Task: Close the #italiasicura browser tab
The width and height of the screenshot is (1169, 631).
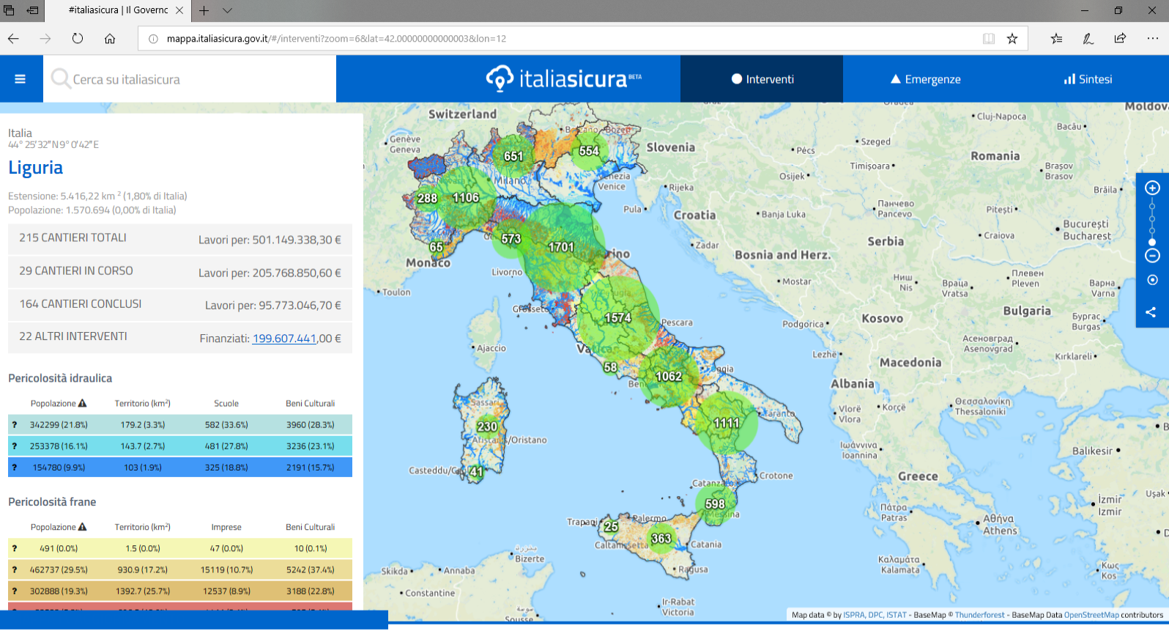Action: (x=179, y=10)
